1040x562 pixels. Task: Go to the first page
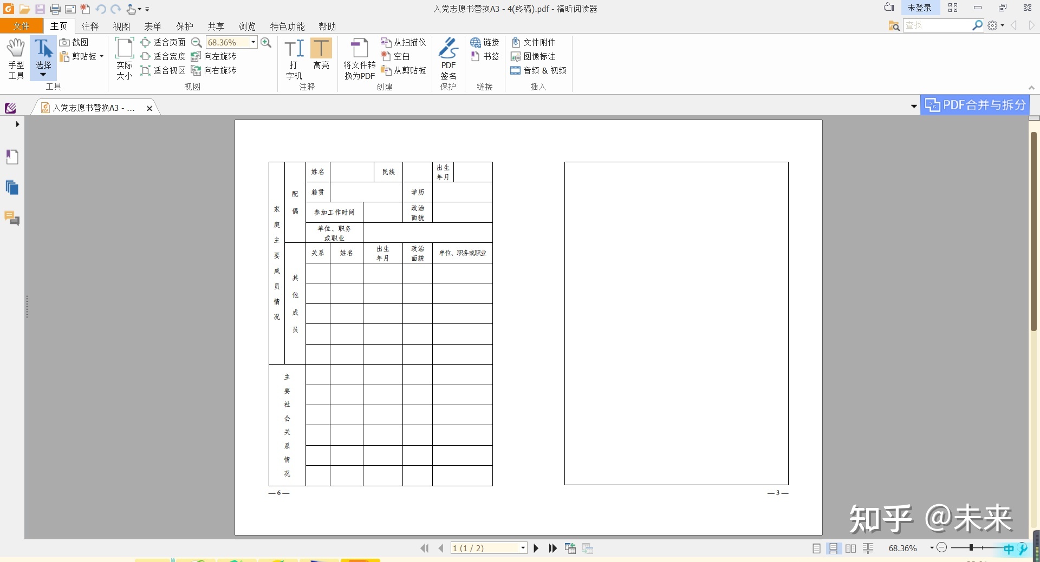click(x=425, y=548)
